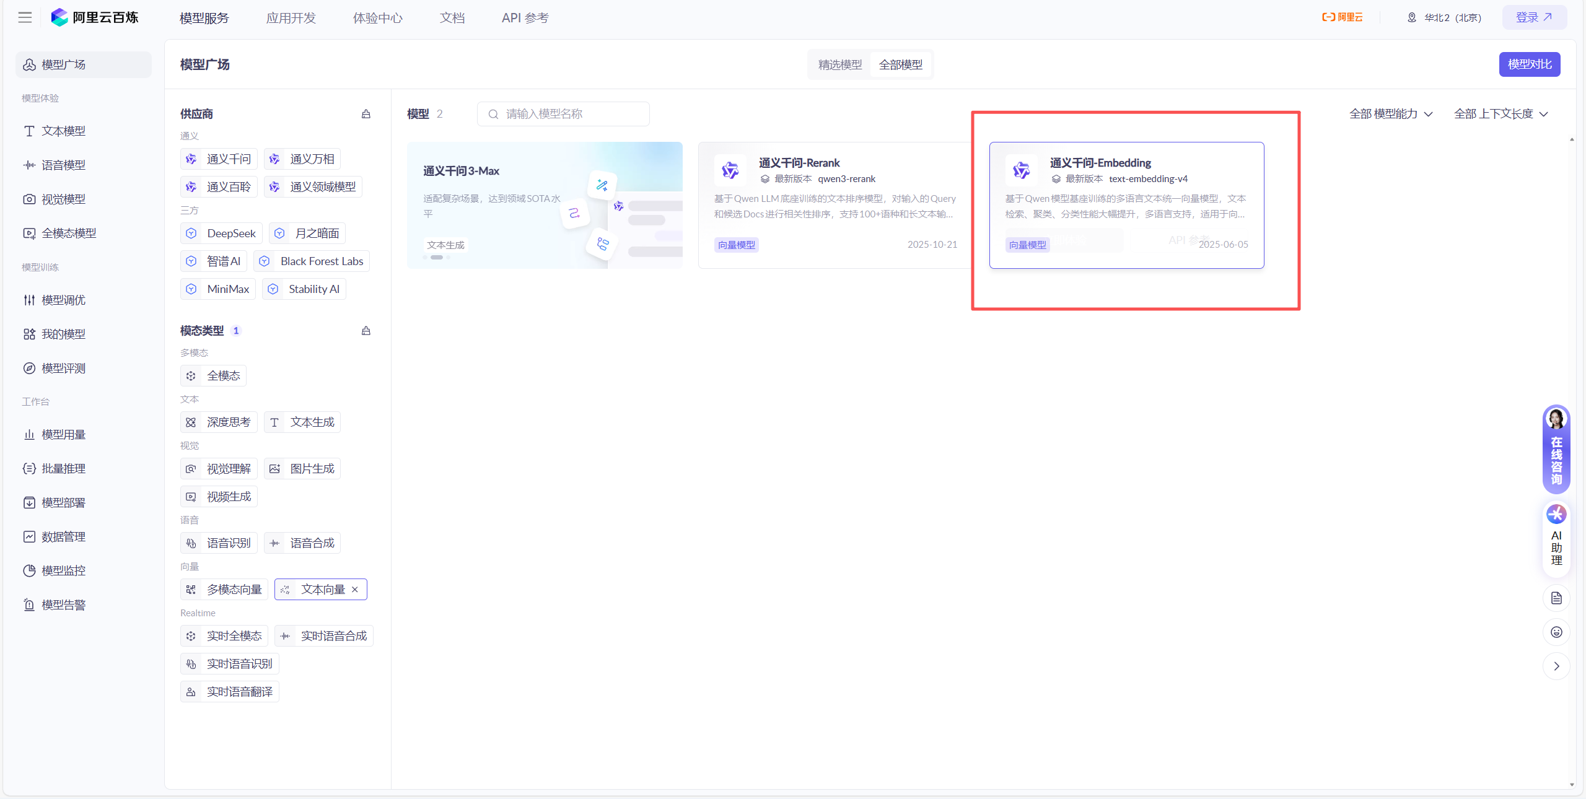Click the 模型对比 button

click(x=1529, y=64)
